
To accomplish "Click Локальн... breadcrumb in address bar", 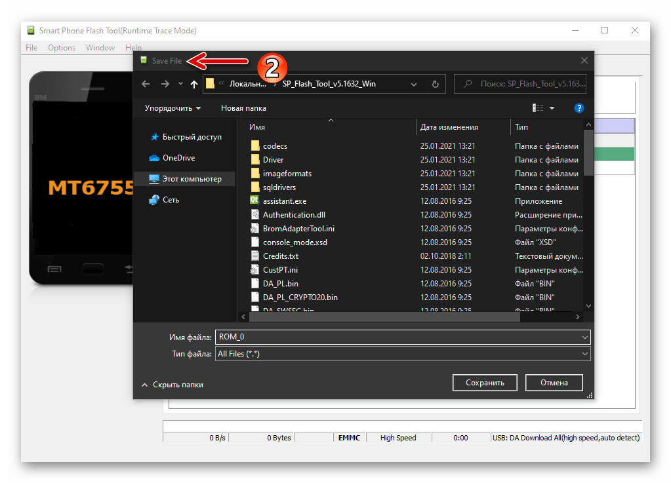I will coord(248,84).
